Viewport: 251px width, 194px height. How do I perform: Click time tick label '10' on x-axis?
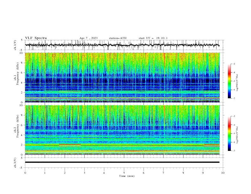click(223, 173)
